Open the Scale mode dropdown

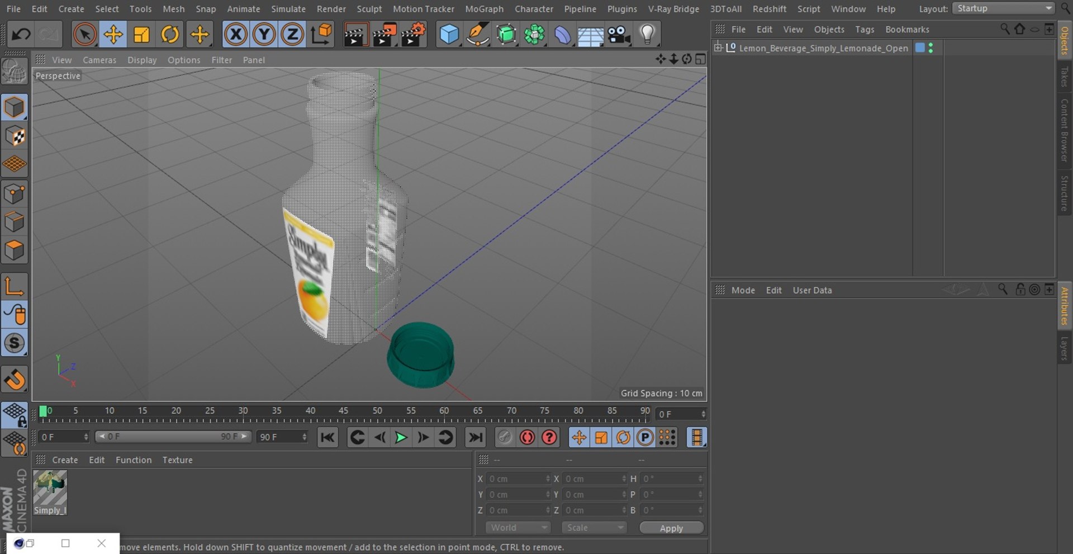594,528
